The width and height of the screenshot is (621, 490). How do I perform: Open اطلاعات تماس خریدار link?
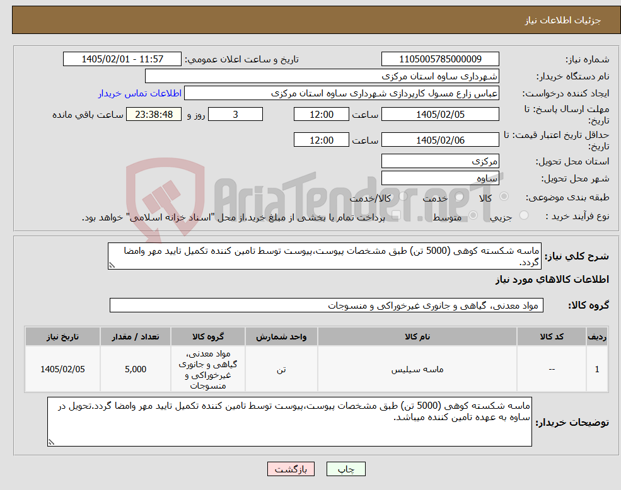click(x=140, y=93)
